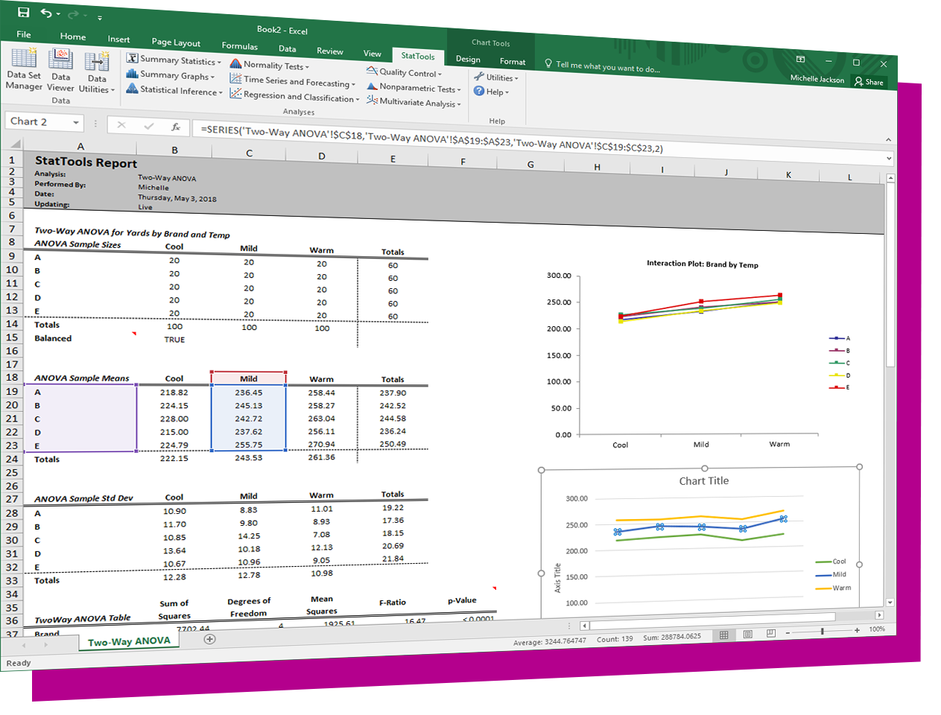Switch to the Page Layout tab
941x715 pixels.
click(x=176, y=42)
